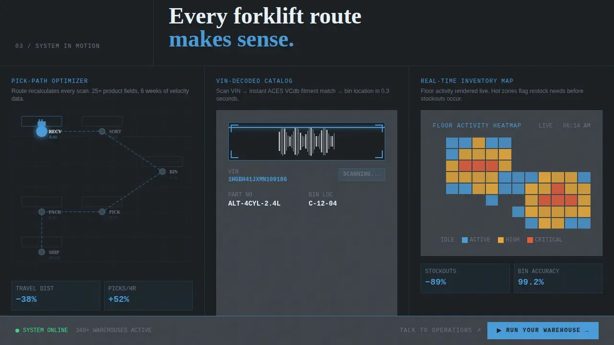Click the PACK route node

(42, 212)
